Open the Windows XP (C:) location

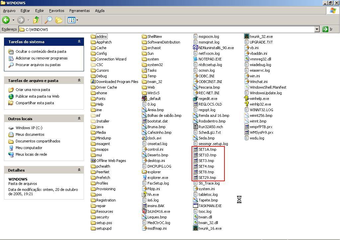pos(29,128)
